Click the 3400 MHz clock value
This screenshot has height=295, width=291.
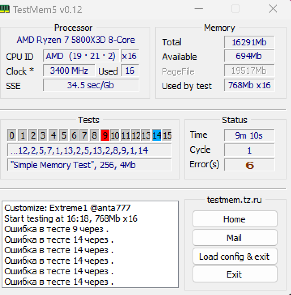[69, 71]
